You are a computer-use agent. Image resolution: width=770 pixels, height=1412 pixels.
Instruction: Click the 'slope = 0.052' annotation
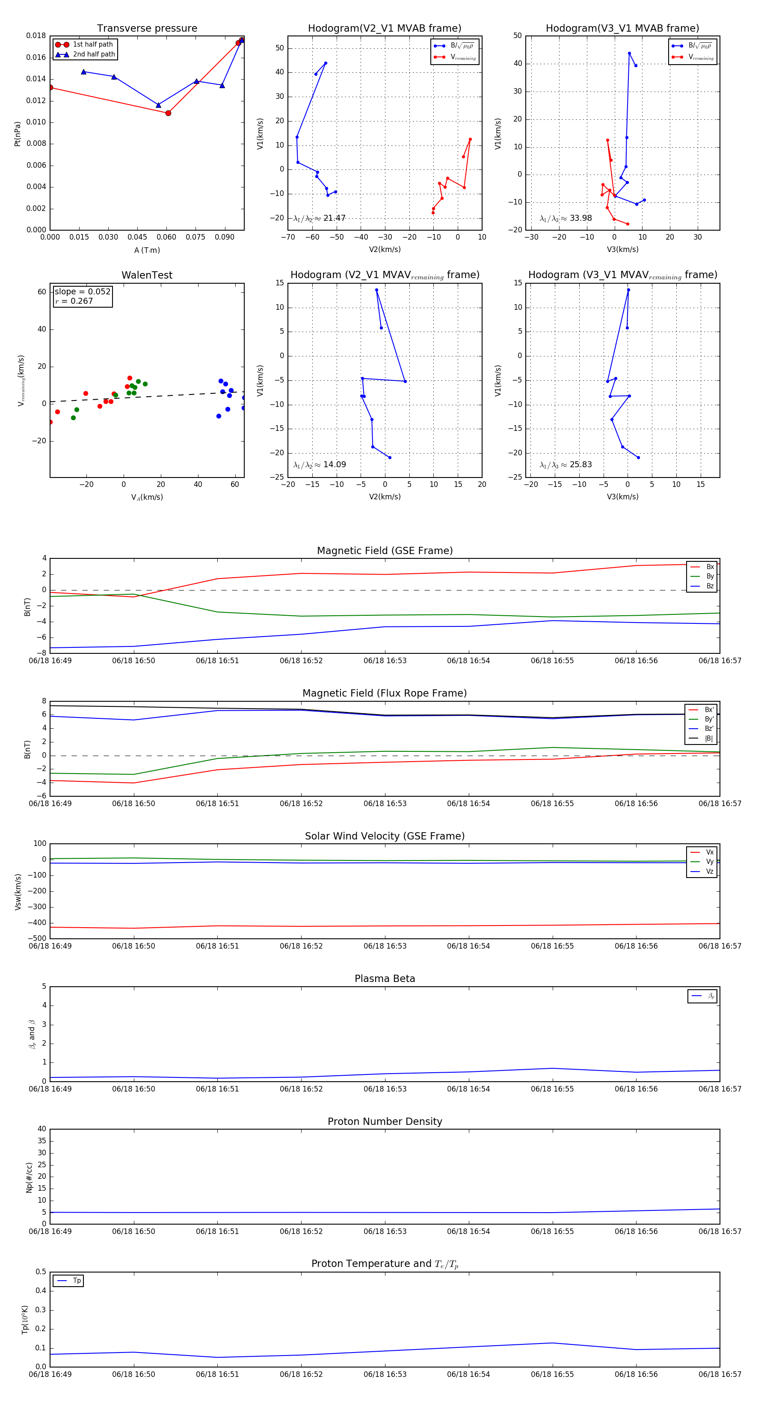[x=83, y=292]
